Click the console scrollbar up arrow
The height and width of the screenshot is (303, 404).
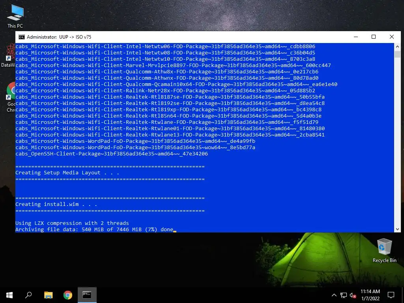pyautogui.click(x=397, y=47)
